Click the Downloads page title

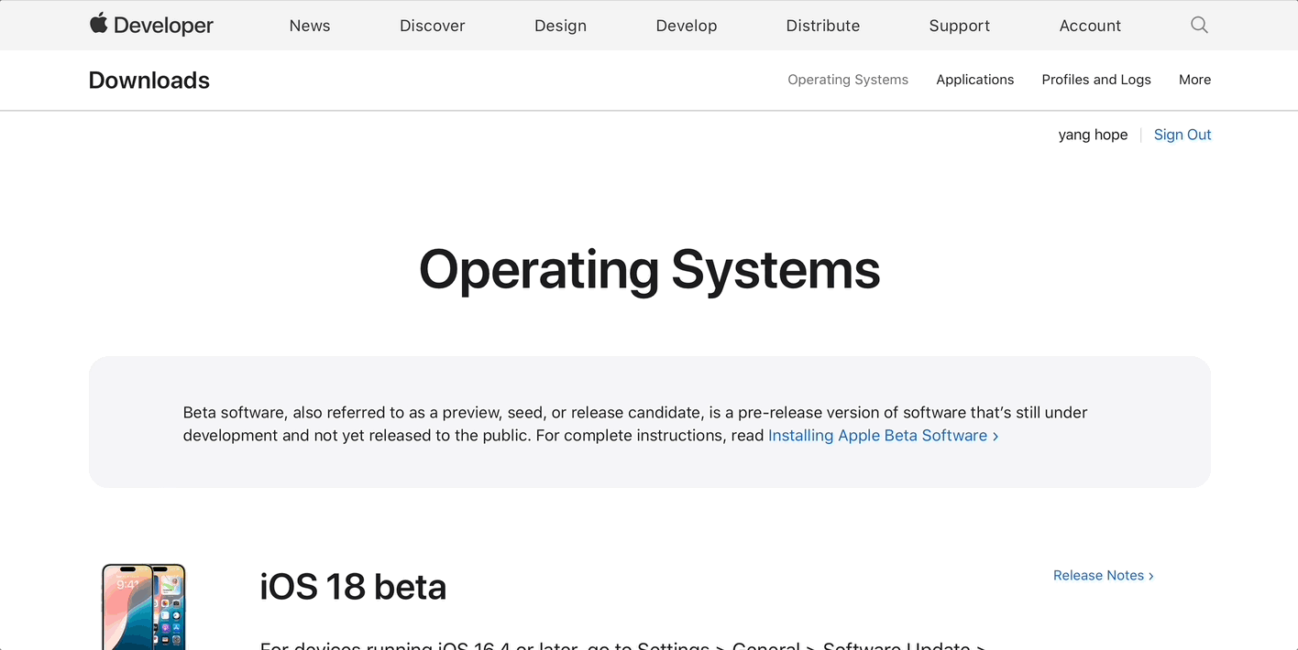point(149,81)
